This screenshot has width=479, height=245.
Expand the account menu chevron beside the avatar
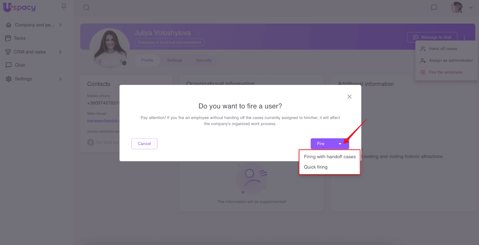click(x=471, y=7)
